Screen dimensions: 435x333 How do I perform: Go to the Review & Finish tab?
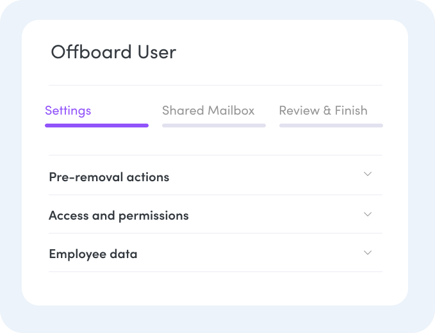323,110
